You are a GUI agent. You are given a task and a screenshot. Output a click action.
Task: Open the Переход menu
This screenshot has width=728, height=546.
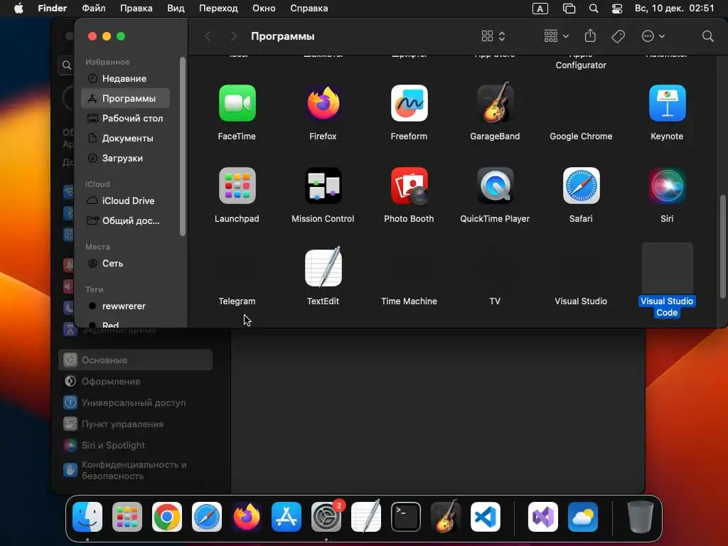(218, 9)
